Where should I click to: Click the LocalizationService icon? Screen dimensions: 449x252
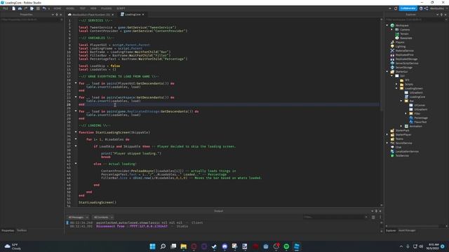(393, 151)
